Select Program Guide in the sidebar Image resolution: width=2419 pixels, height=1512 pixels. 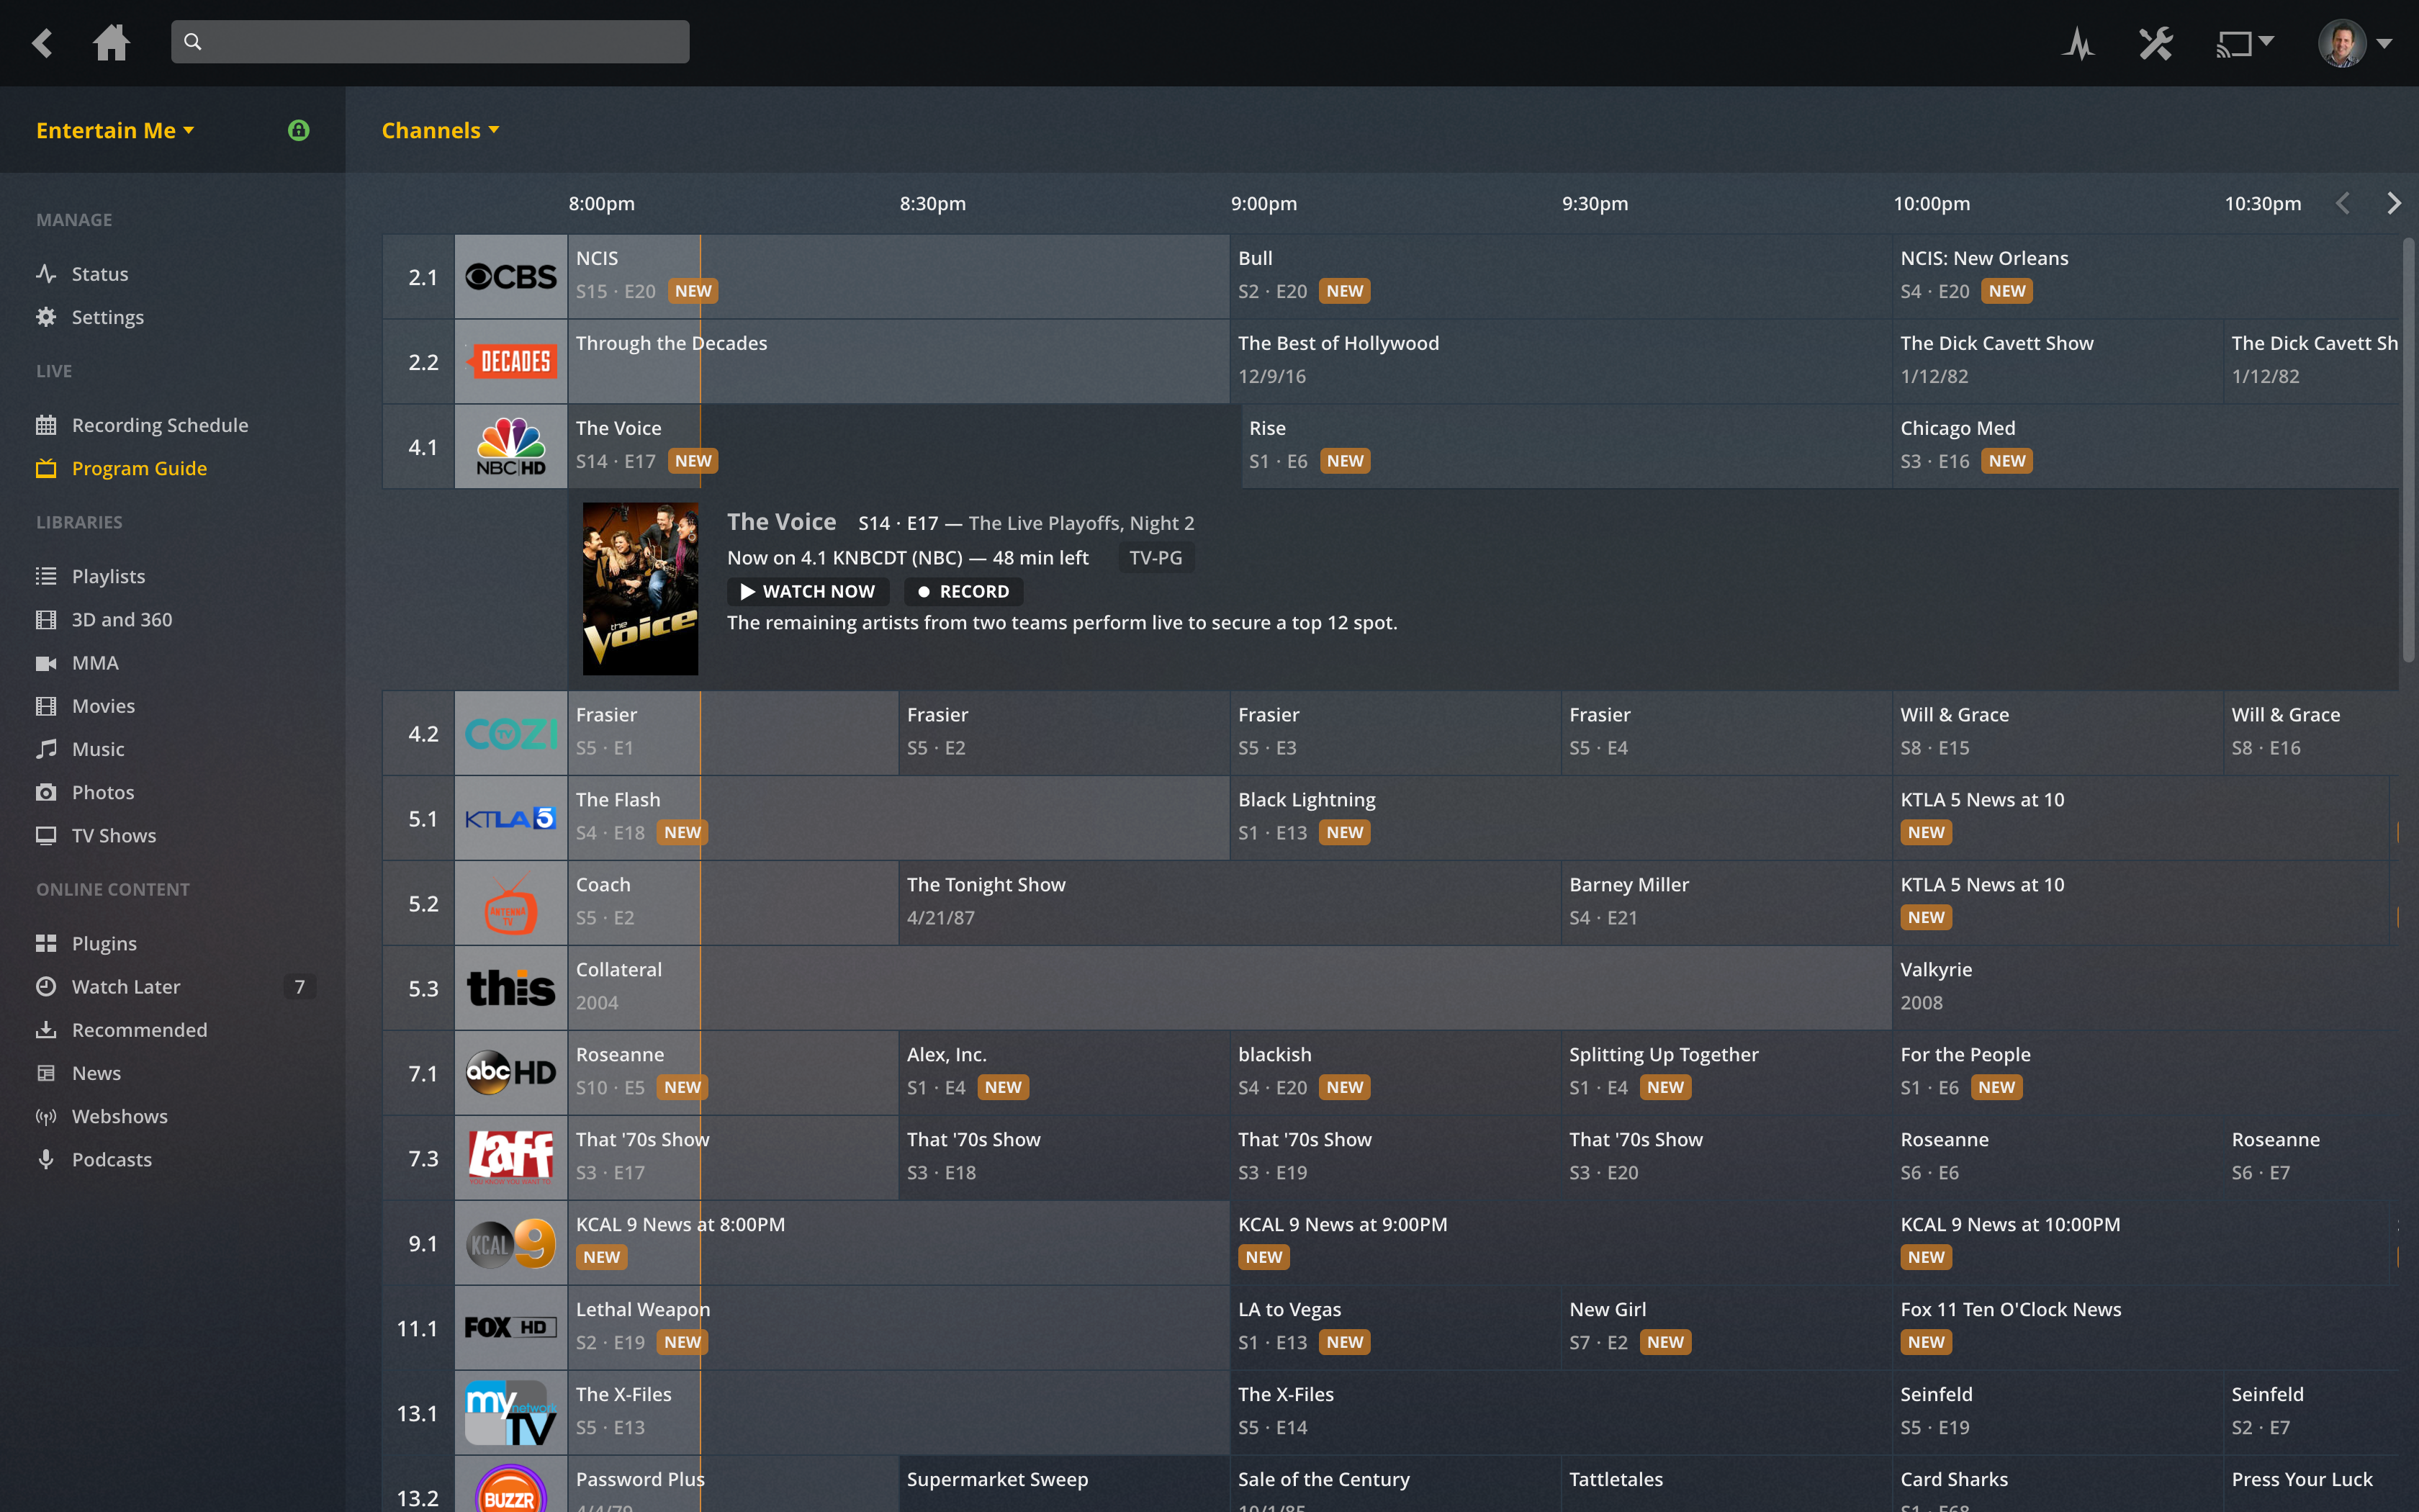point(139,467)
